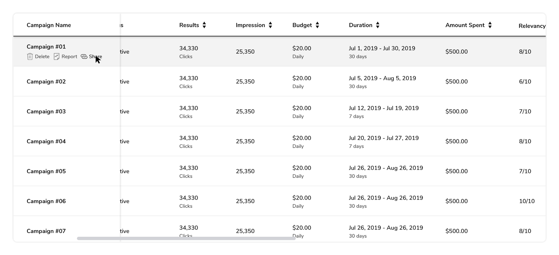Click on Campaign #05 name
559x255 pixels.
46,171
